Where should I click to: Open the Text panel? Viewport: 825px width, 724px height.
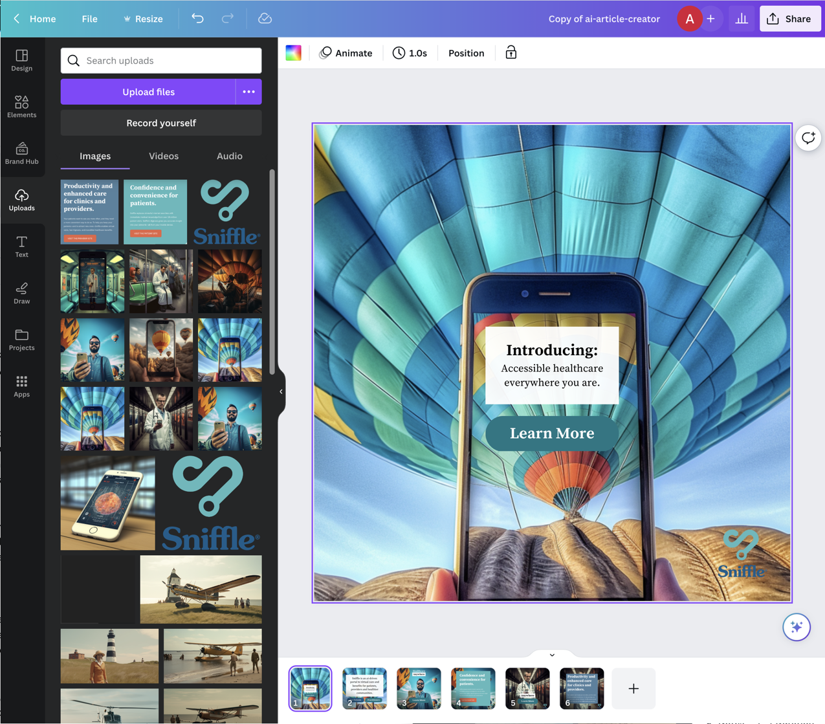pyautogui.click(x=22, y=247)
